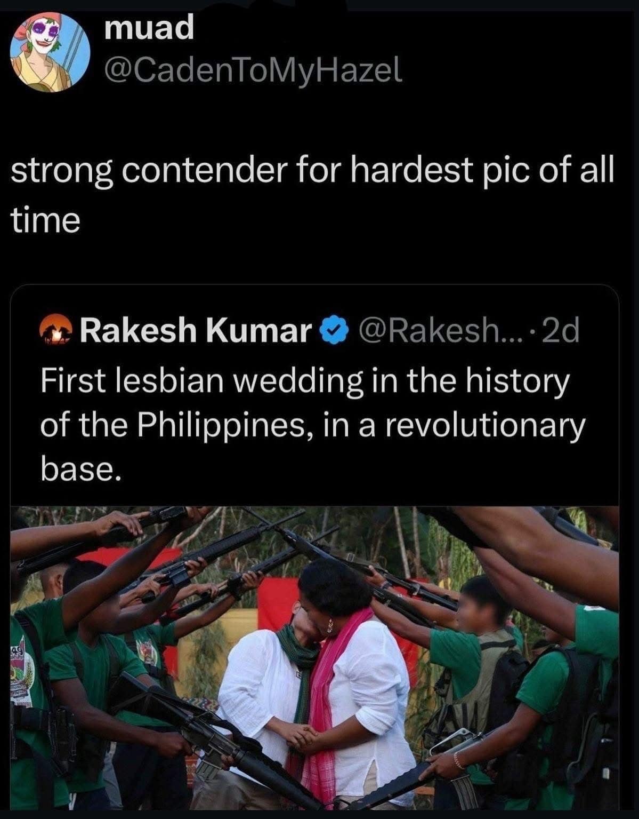The height and width of the screenshot is (819, 639).
Task: Open the muad display name link
Action: (x=149, y=29)
